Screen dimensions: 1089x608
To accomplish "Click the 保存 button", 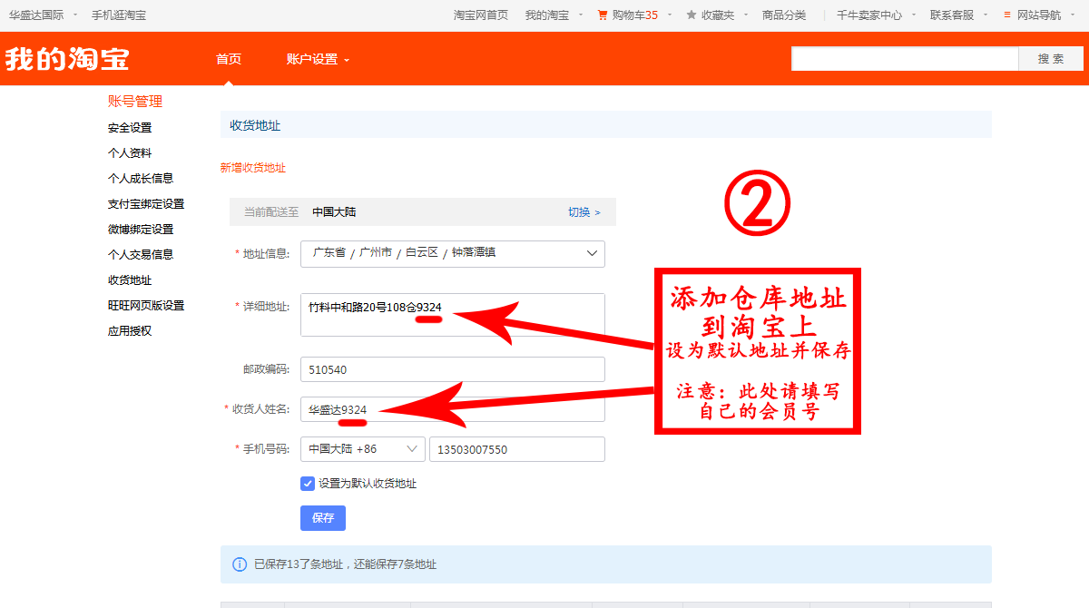I will (323, 518).
